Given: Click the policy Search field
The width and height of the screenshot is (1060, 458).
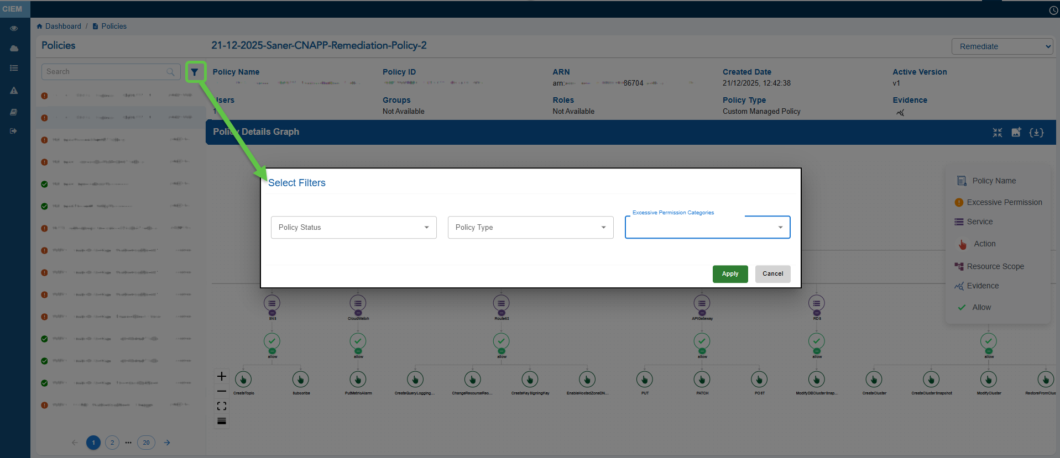Looking at the screenshot, I should pyautogui.click(x=105, y=72).
